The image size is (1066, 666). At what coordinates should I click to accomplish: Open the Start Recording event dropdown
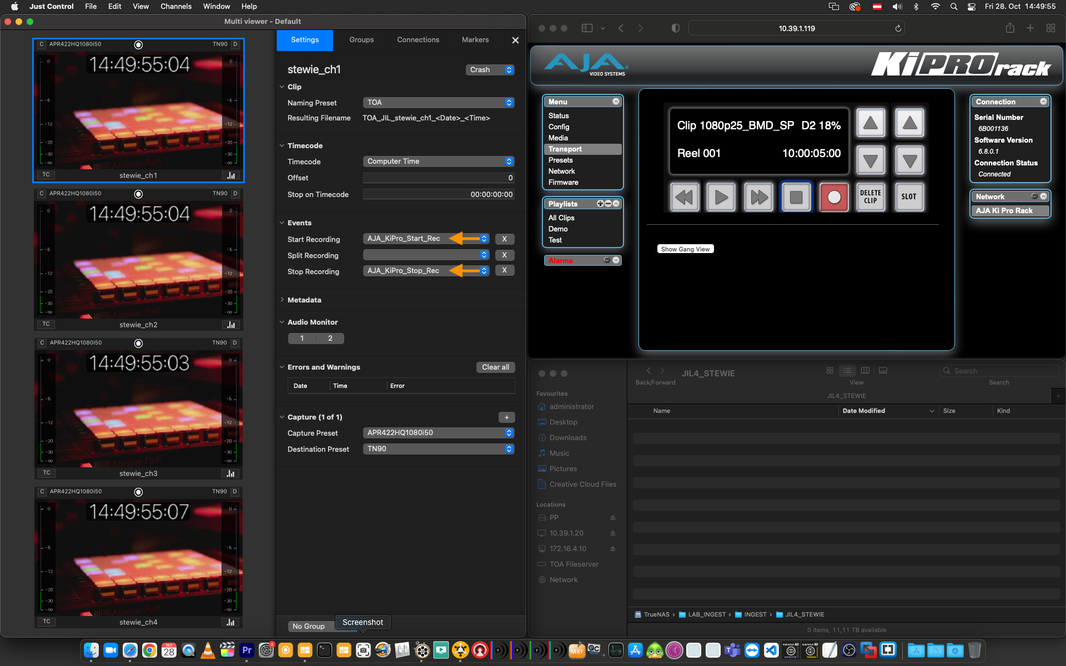pos(426,239)
